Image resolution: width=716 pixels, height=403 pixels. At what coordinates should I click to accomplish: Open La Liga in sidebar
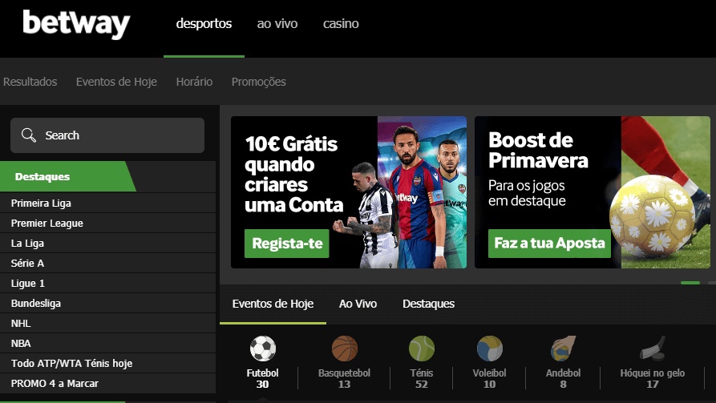107,244
